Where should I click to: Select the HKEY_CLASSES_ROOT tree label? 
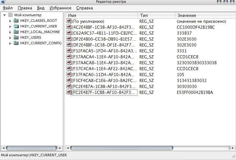click(x=39, y=21)
